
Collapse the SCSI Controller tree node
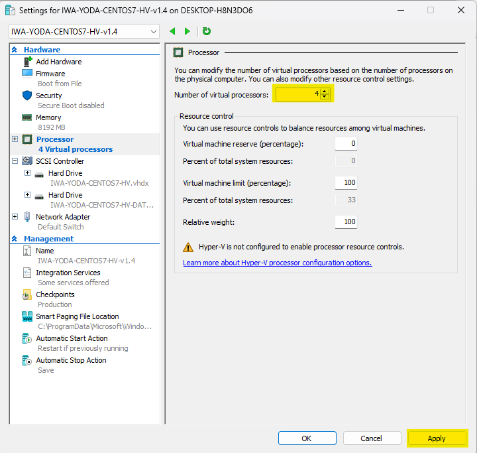pyautogui.click(x=15, y=161)
